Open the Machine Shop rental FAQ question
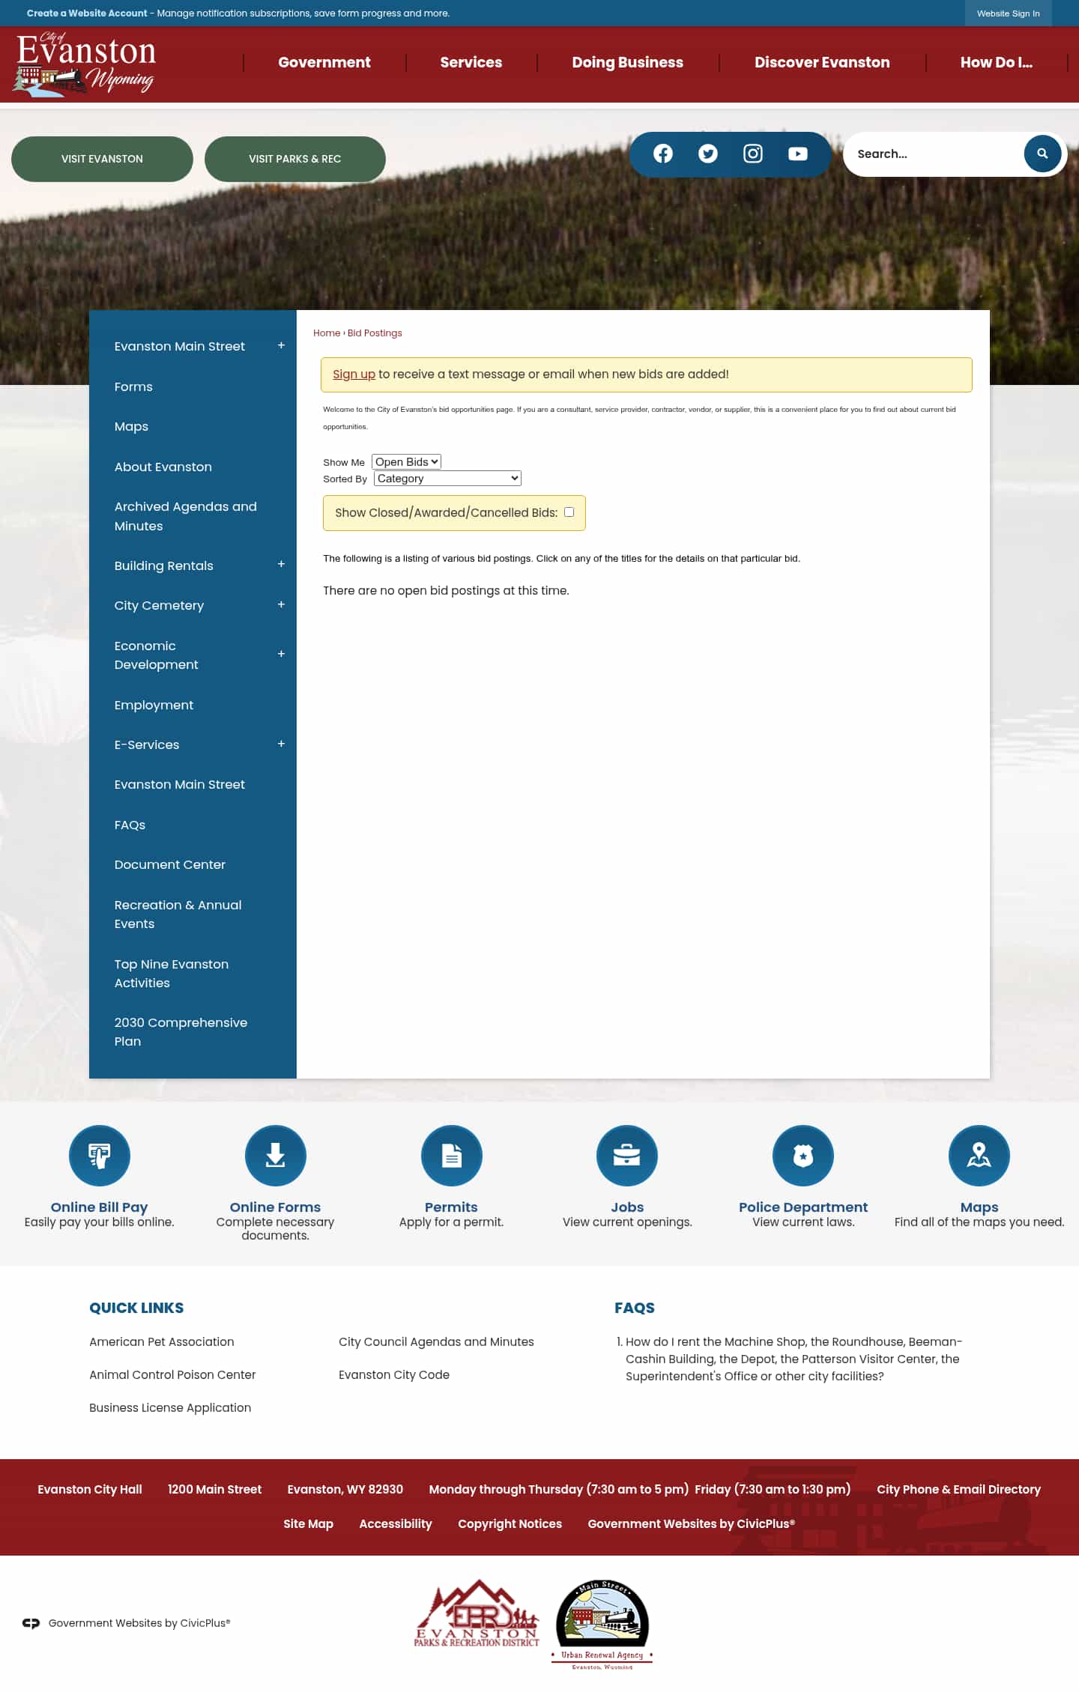This screenshot has width=1079, height=1692. point(794,1359)
